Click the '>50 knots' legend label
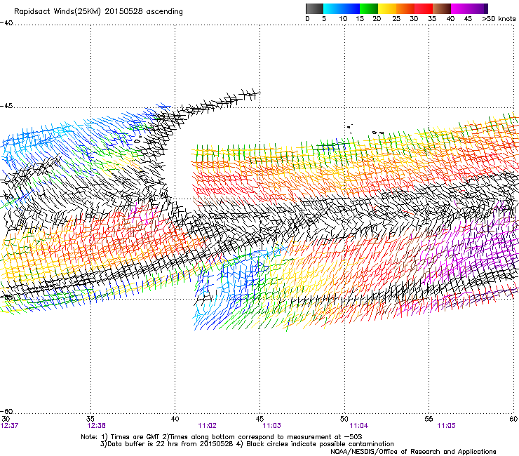 point(499,19)
